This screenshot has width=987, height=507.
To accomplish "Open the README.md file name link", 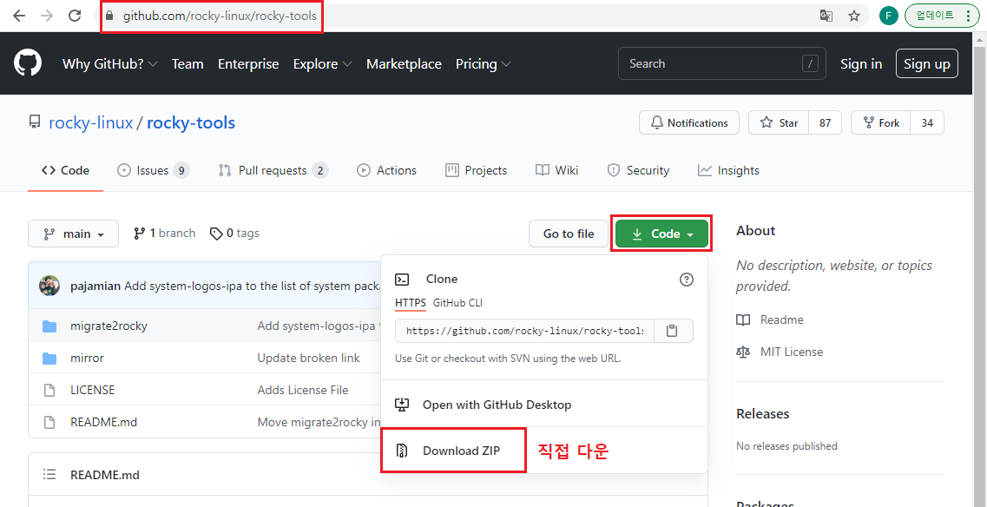I will (104, 422).
